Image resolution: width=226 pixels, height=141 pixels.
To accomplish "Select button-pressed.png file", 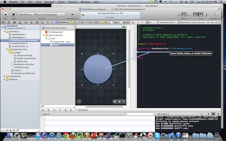I will coord(26,58).
